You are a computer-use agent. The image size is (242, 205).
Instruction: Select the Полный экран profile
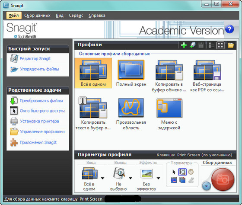click(x=131, y=73)
